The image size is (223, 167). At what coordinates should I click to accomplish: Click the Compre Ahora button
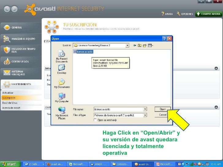click(209, 14)
